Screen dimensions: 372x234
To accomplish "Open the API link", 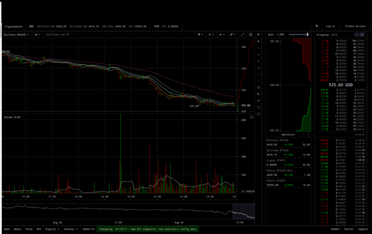I will [x=39, y=229].
